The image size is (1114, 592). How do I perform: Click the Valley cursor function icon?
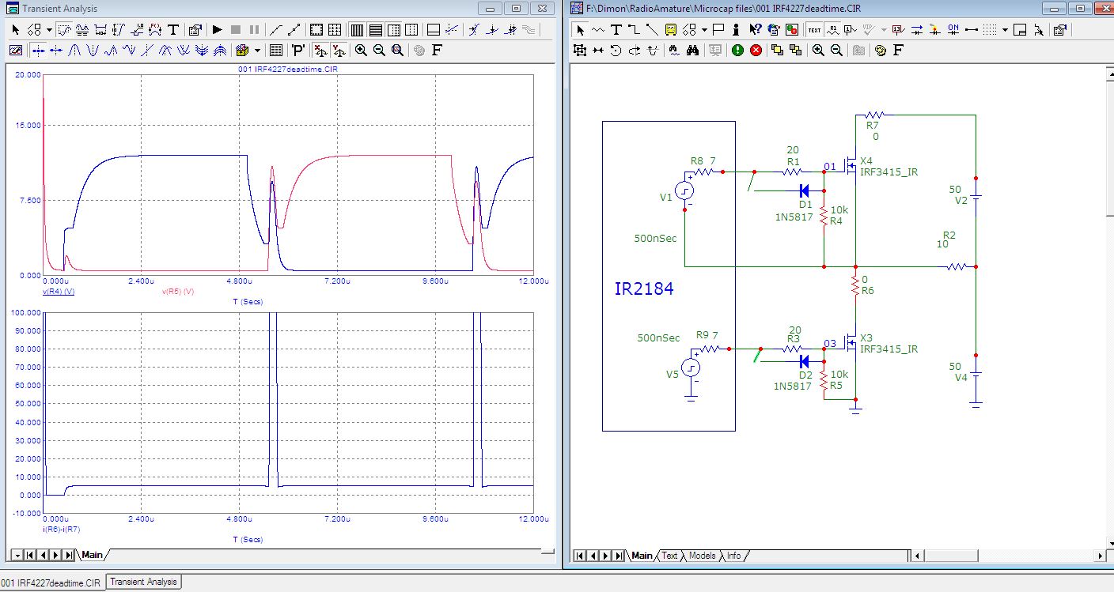click(x=93, y=50)
